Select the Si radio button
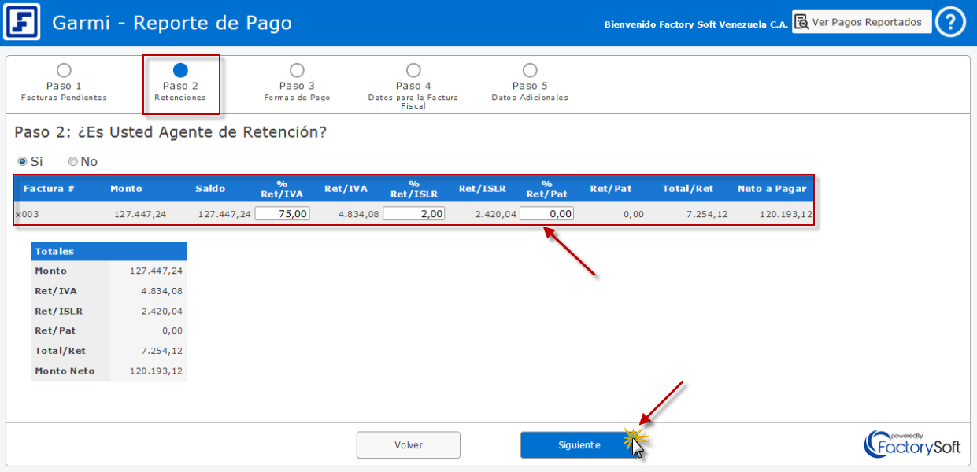The width and height of the screenshot is (977, 472). (x=22, y=161)
